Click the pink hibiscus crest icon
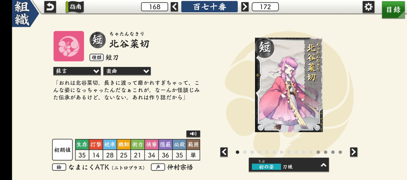Screen dimensions: 407x180 click(x=69, y=46)
